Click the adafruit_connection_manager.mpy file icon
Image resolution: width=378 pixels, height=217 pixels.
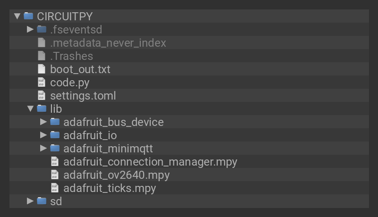coord(55,161)
